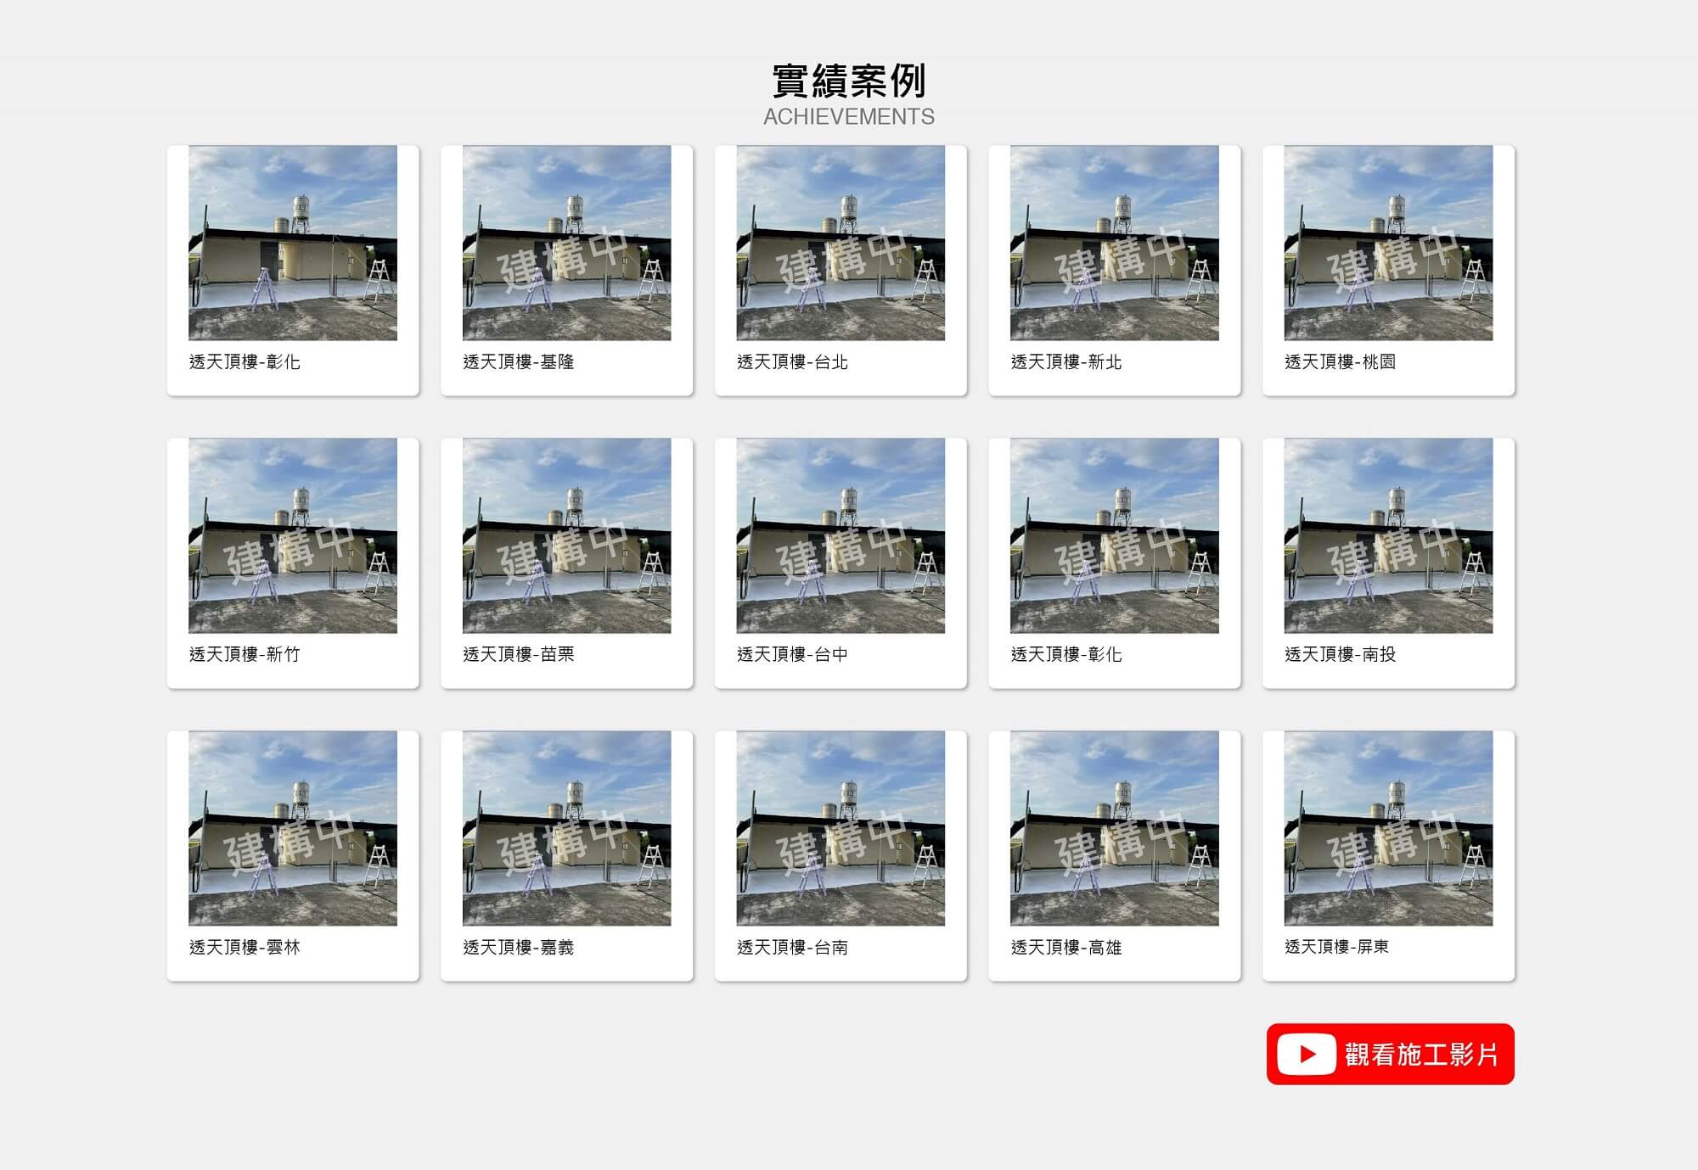Open the 透天頂樓-基隆 case thumbnail
This screenshot has height=1170, width=1698.
click(566, 243)
